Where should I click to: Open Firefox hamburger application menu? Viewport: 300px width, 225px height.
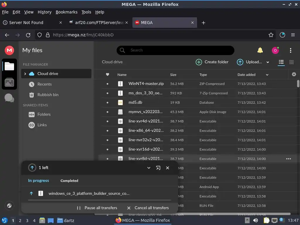[293, 35]
